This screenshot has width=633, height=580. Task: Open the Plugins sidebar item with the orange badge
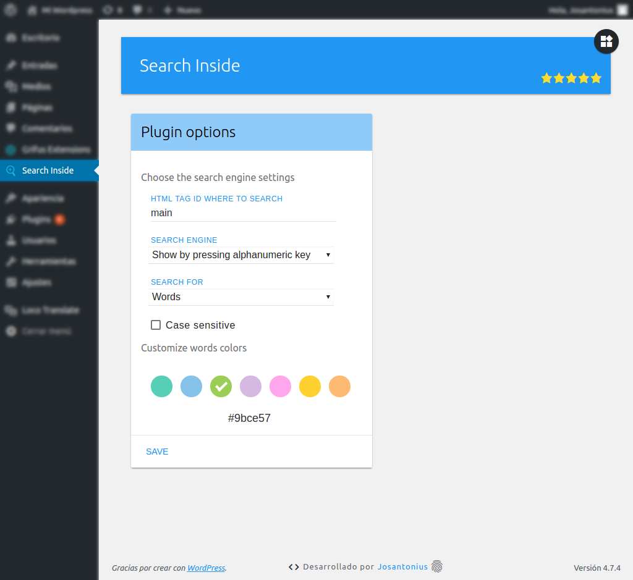click(x=49, y=219)
